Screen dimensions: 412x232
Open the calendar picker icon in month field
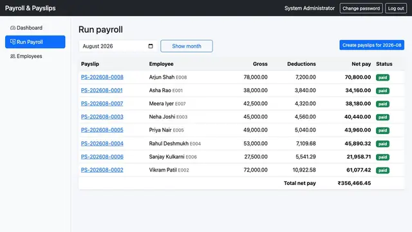pyautogui.click(x=151, y=46)
